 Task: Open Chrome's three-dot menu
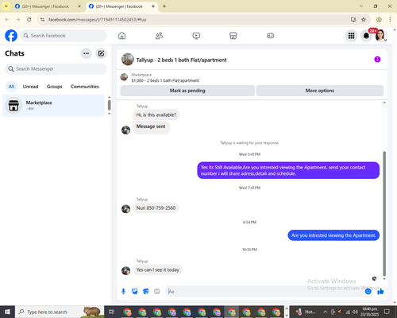click(390, 20)
